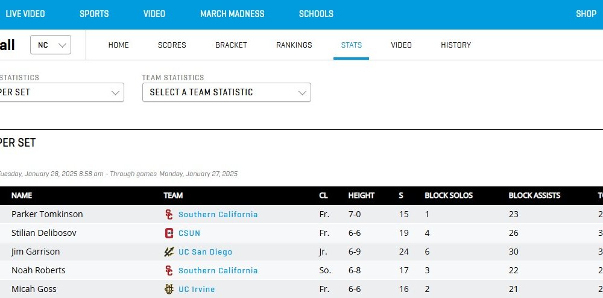The width and height of the screenshot is (603, 298).
Task: Click Micah Goss's 21 block assists
Action: [513, 289]
